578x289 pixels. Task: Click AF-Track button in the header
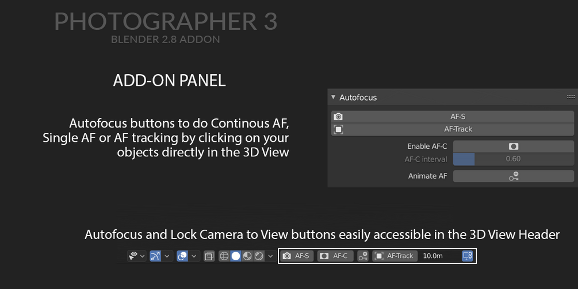(x=395, y=256)
